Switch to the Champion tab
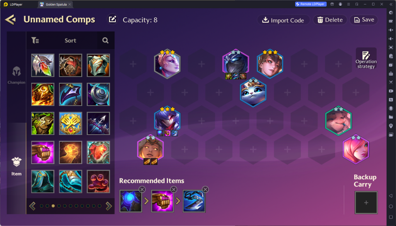 point(16,75)
